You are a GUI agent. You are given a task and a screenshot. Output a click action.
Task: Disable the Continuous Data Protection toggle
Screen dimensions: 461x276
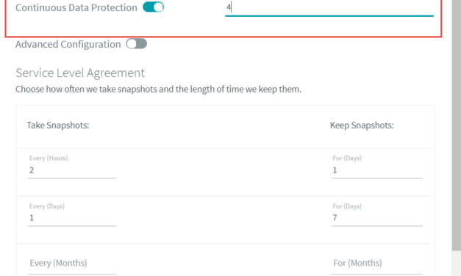(153, 7)
